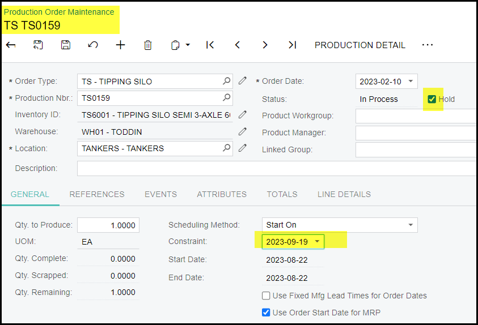
Task: Click the Qty. to Produce input field
Action: coord(108,225)
